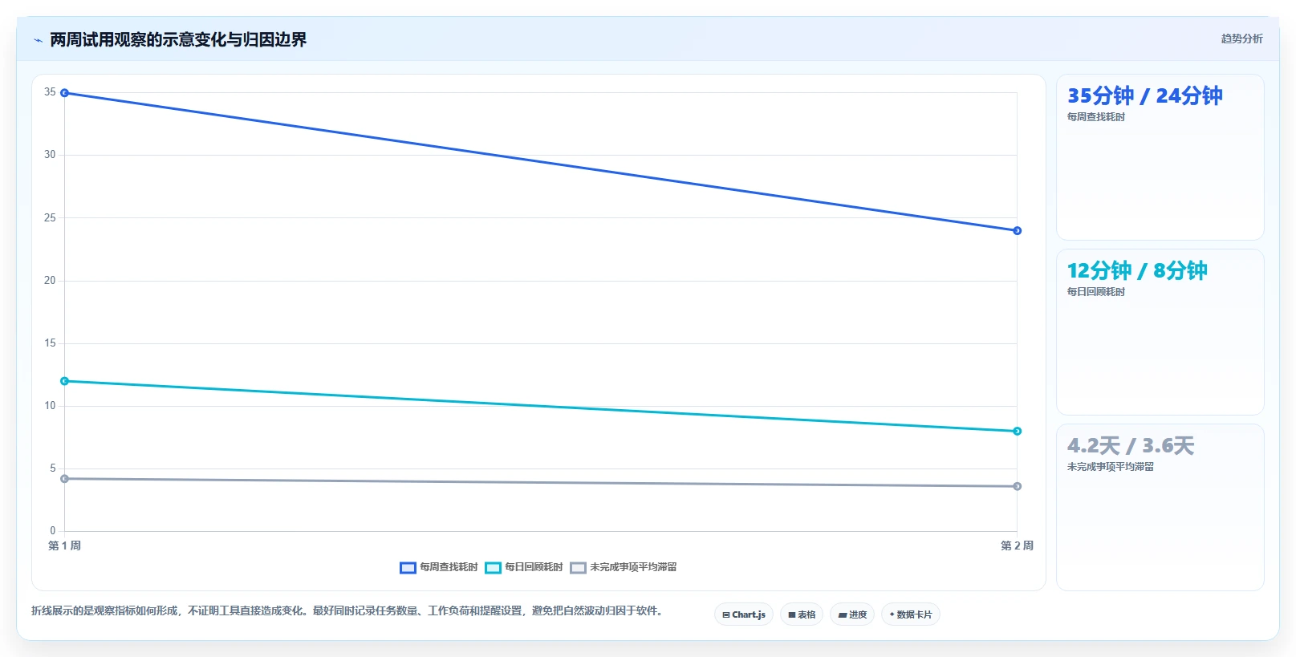Image resolution: width=1296 pixels, height=657 pixels.
Task: Click the y-axis label 35
Action: point(50,92)
